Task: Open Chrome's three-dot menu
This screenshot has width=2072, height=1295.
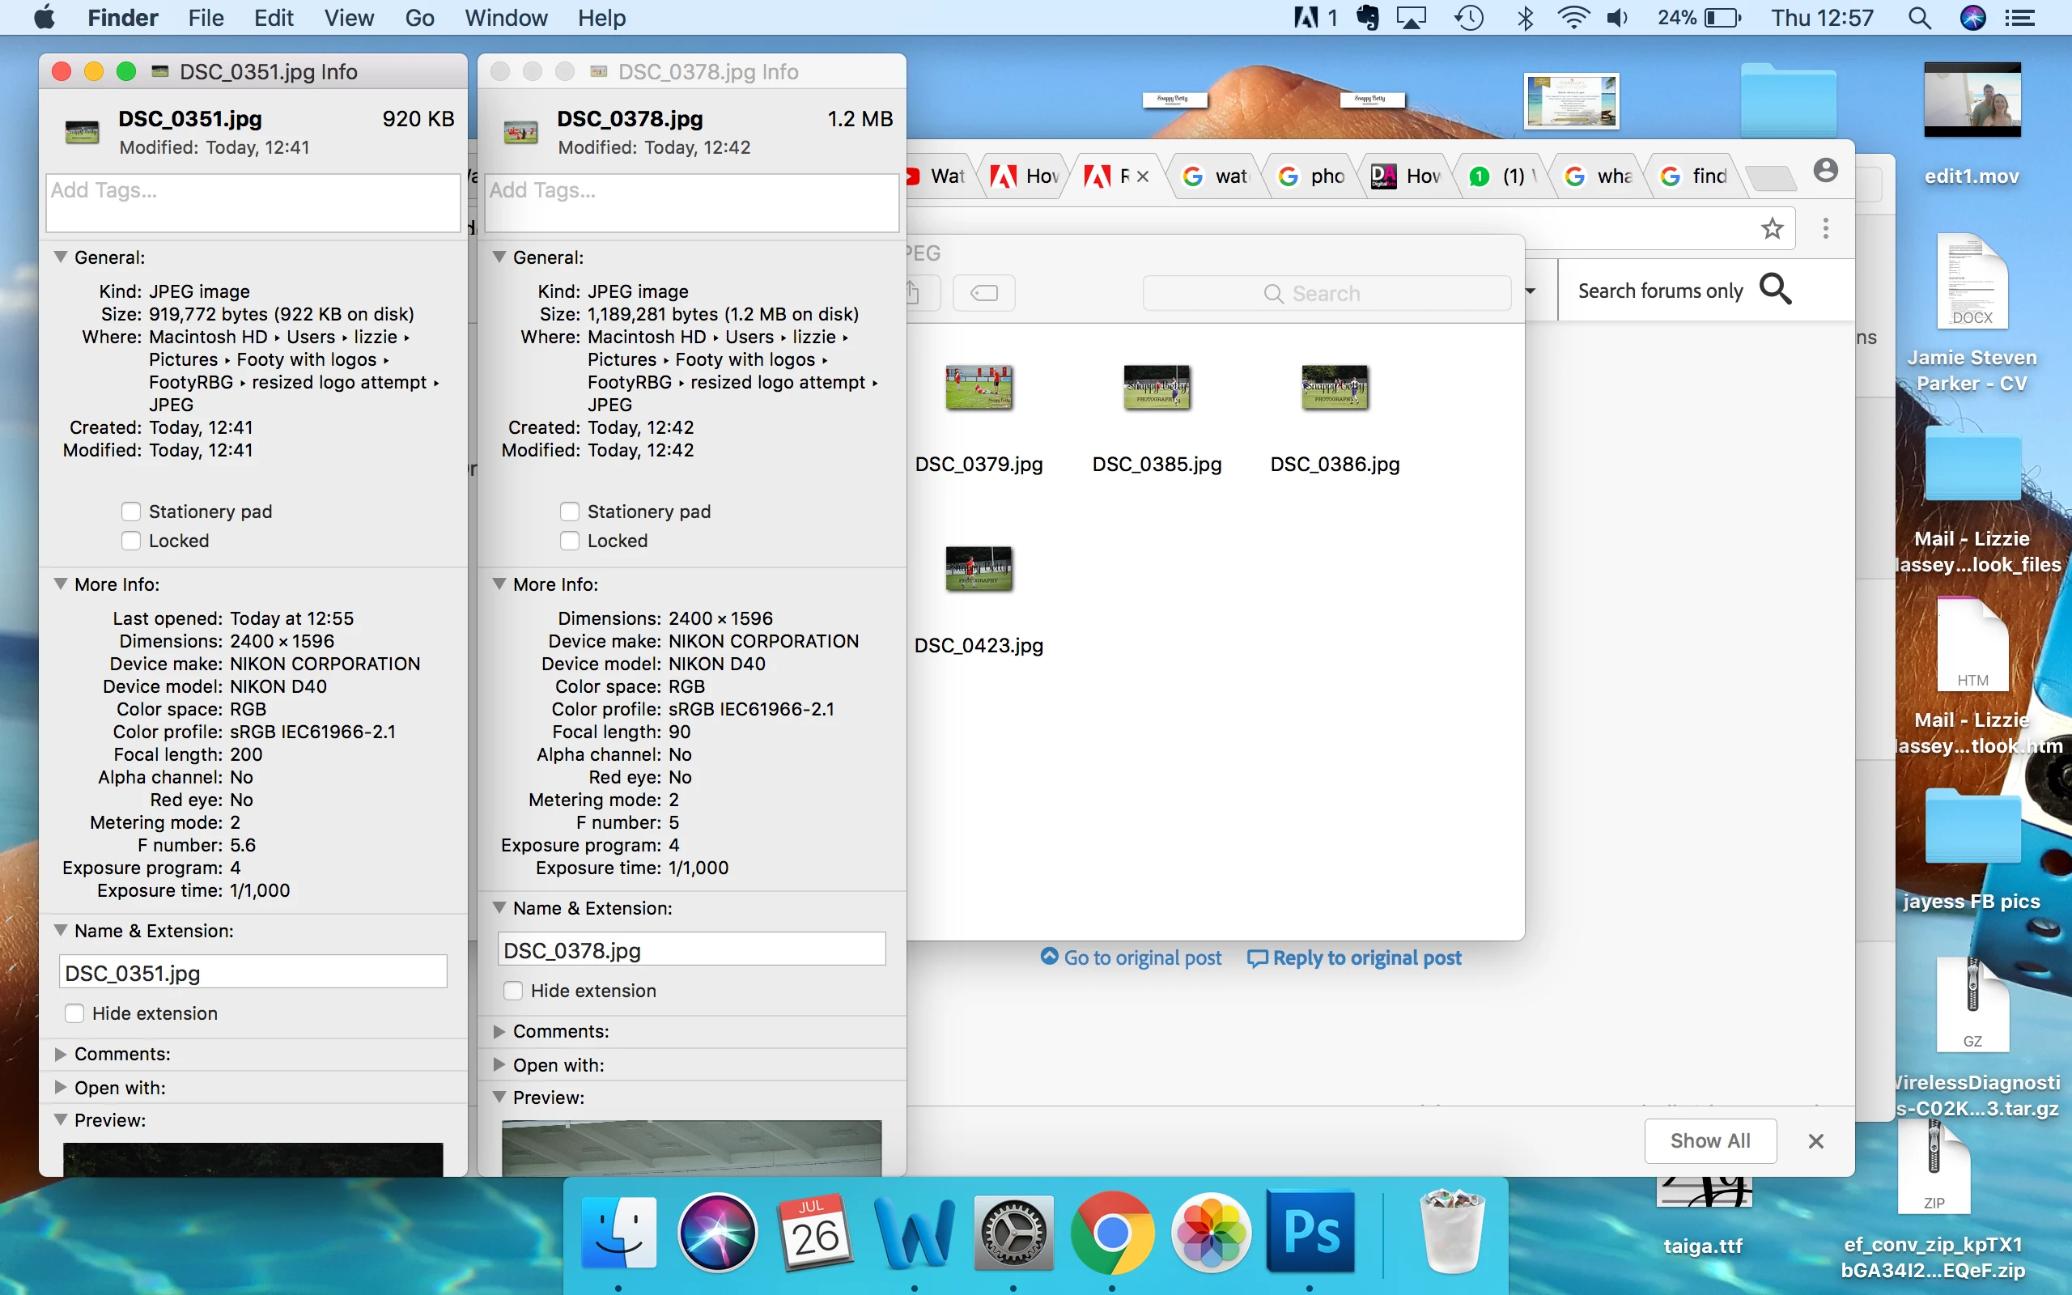Action: [1825, 227]
